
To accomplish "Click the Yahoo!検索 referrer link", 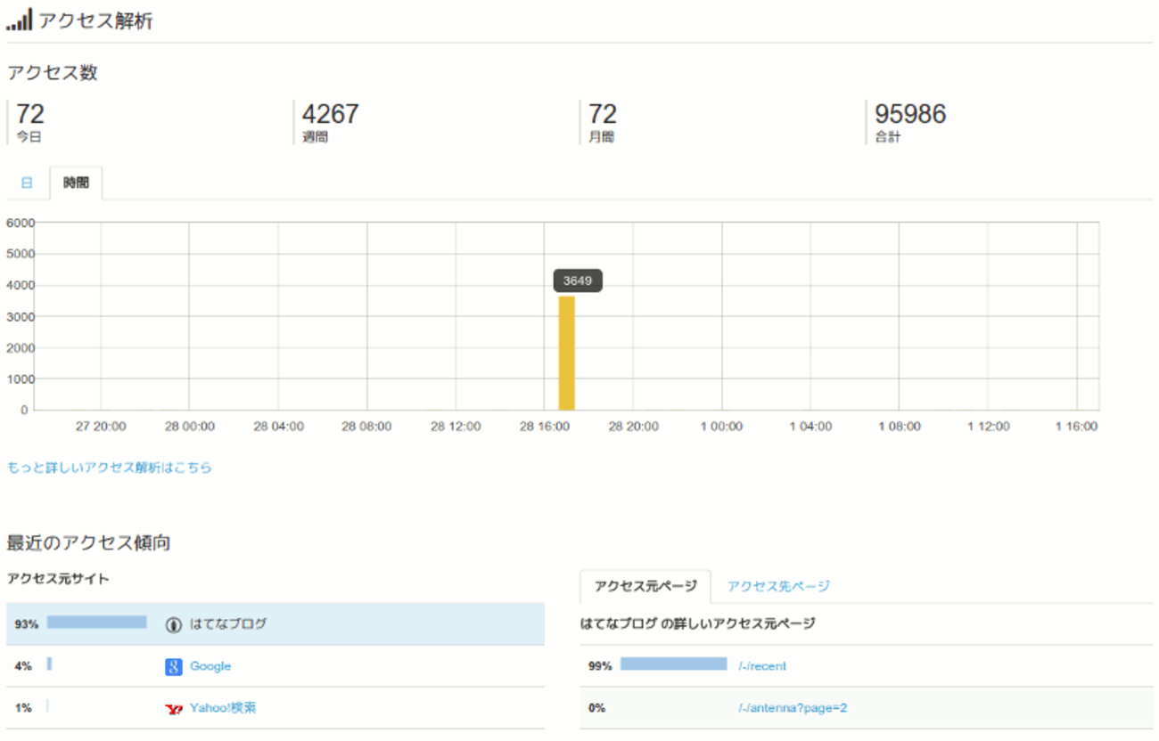I will [x=223, y=708].
